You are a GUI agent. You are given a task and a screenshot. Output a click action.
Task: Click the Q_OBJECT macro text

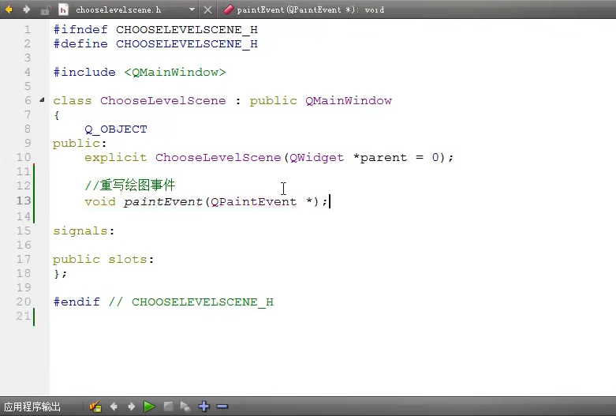tap(116, 129)
